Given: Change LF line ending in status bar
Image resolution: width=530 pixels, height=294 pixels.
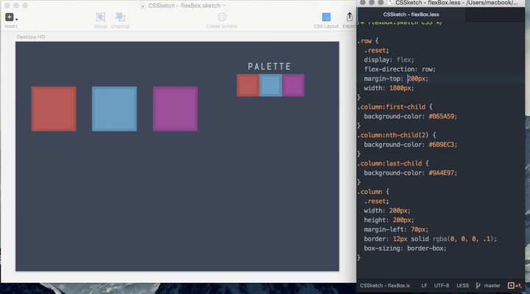Looking at the screenshot, I should point(424,285).
